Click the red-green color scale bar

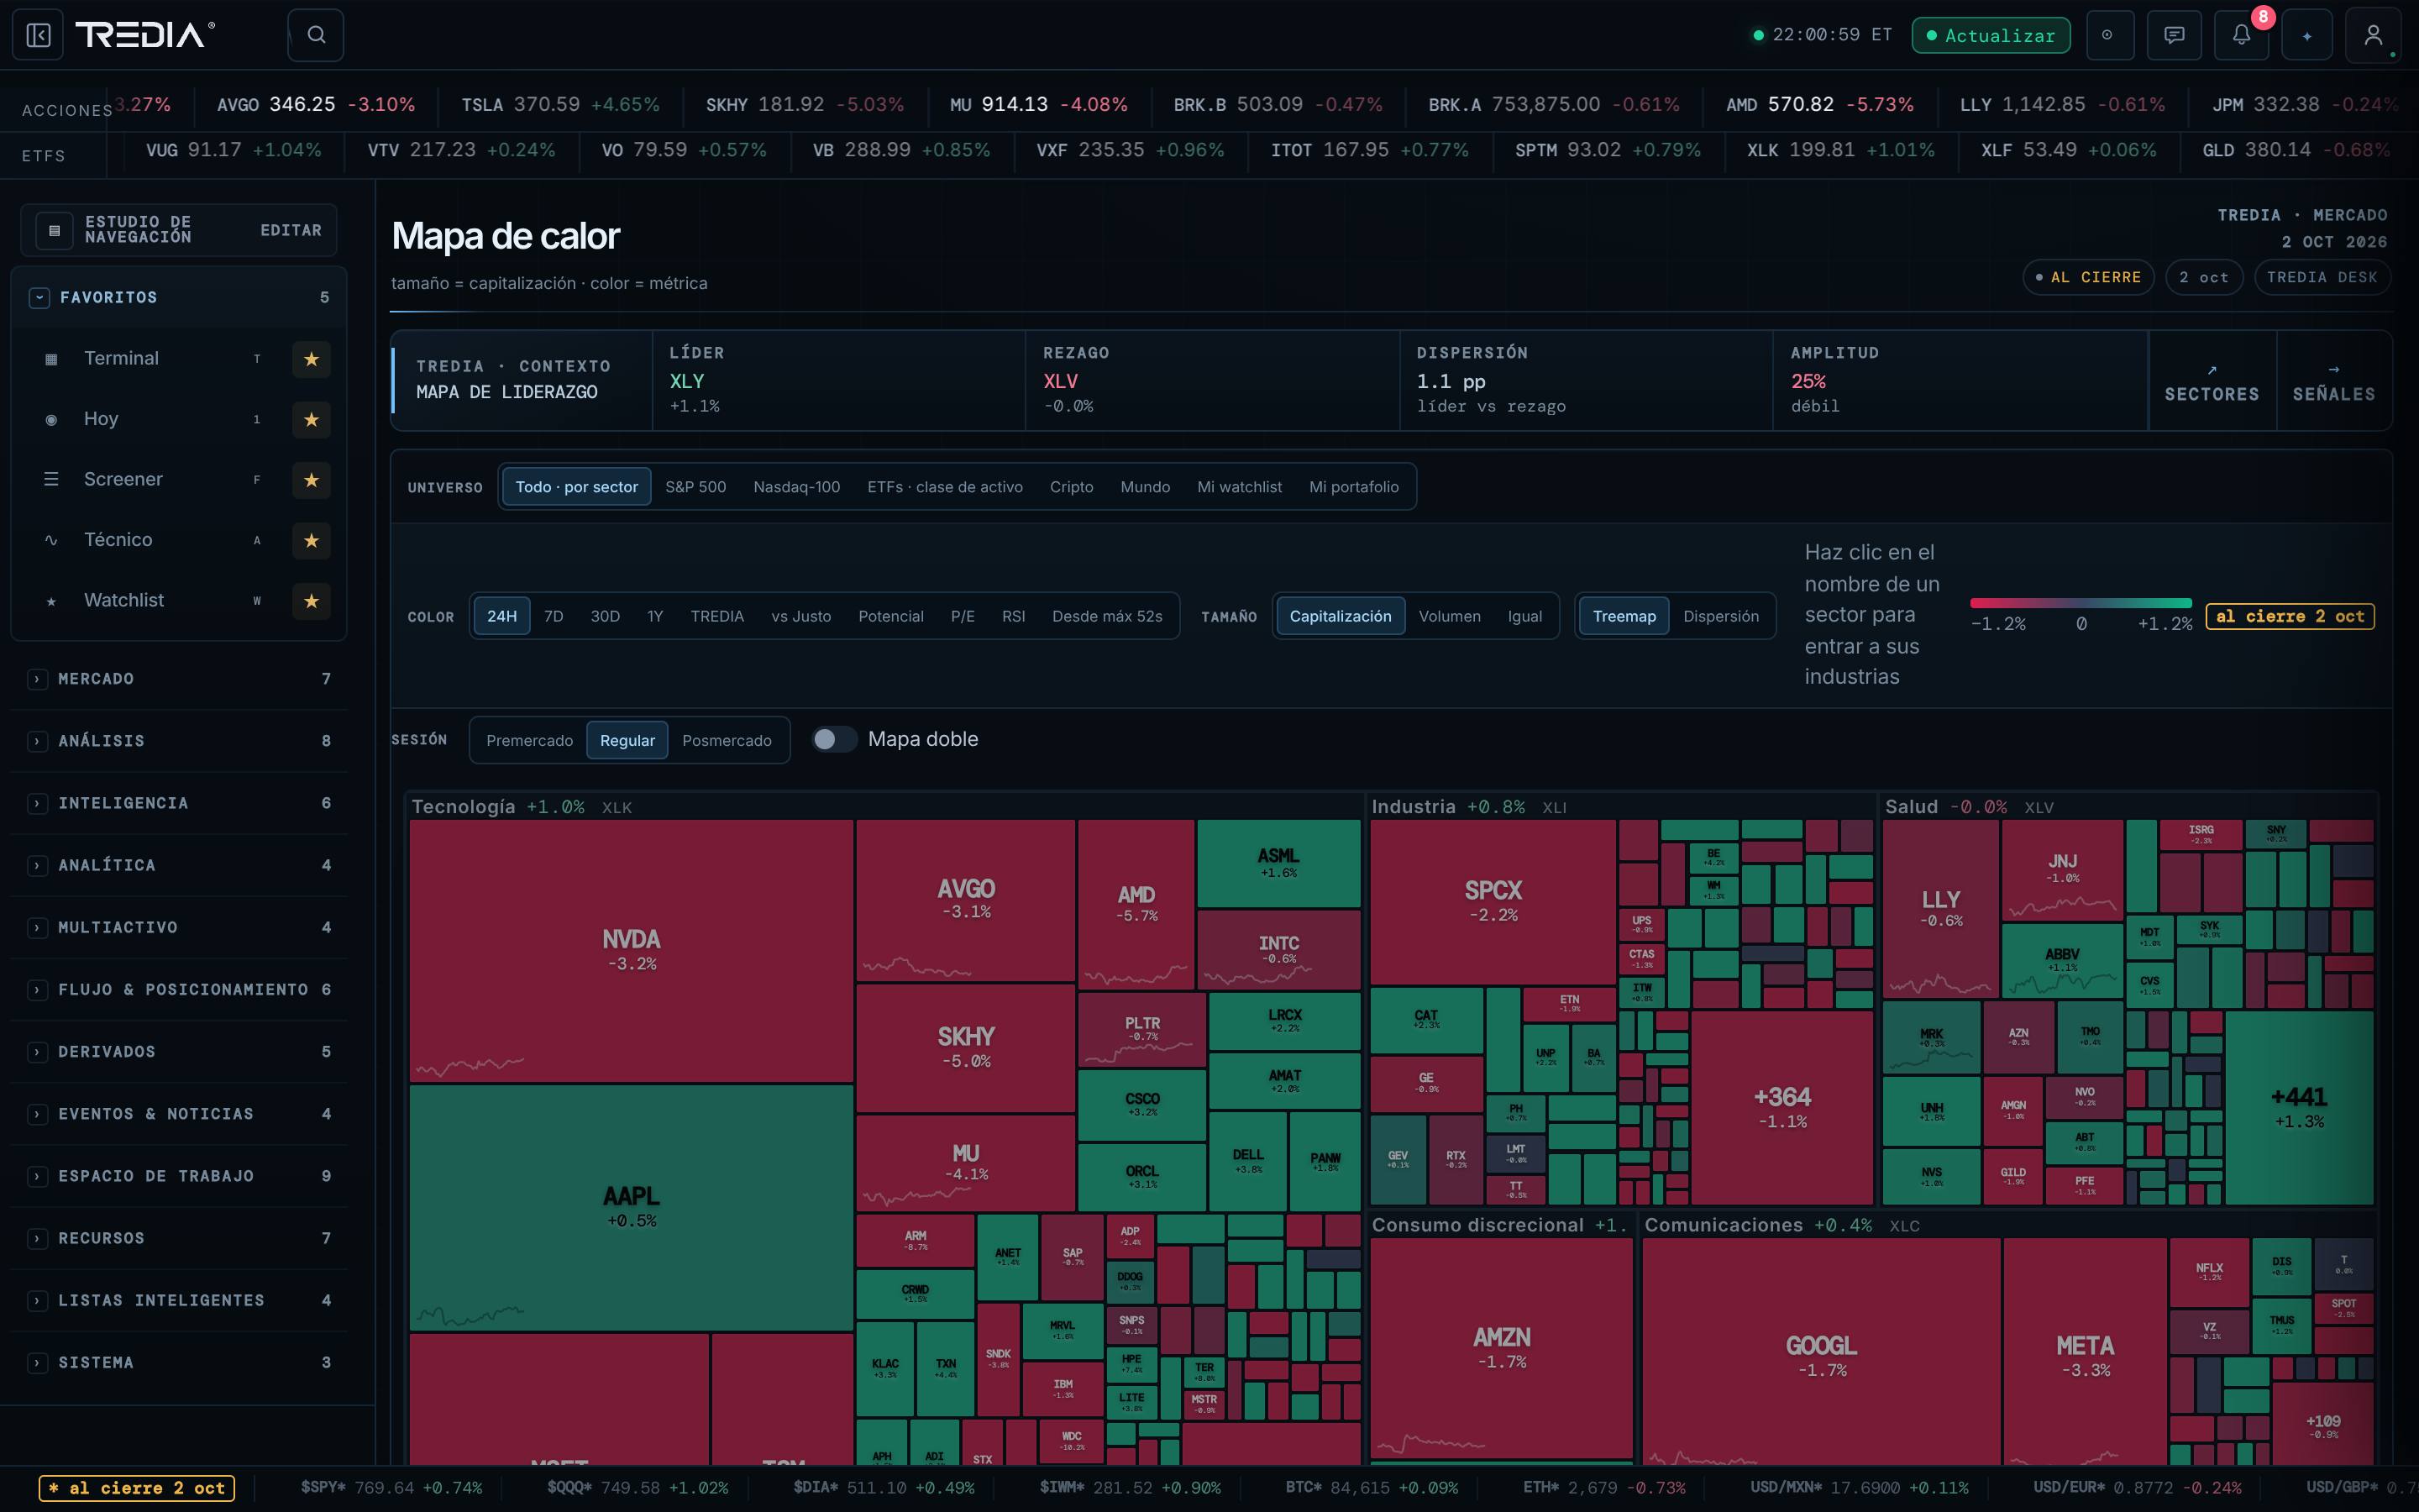(x=2081, y=603)
